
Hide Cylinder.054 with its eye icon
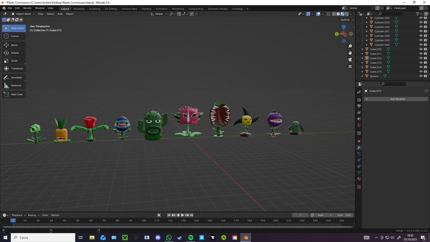coord(421,18)
